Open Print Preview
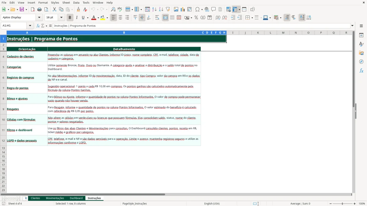Image resolution: width=367 pixels, height=206 pixels. pos(46,9)
